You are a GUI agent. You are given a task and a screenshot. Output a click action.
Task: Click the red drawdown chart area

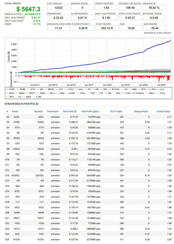(94, 79)
